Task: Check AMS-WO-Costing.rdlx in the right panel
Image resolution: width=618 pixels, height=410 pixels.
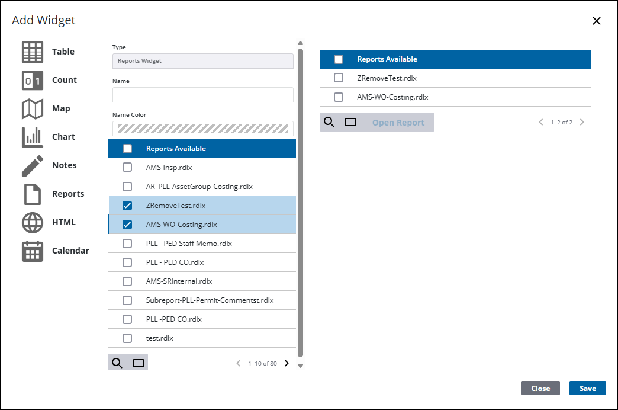Action: click(339, 97)
